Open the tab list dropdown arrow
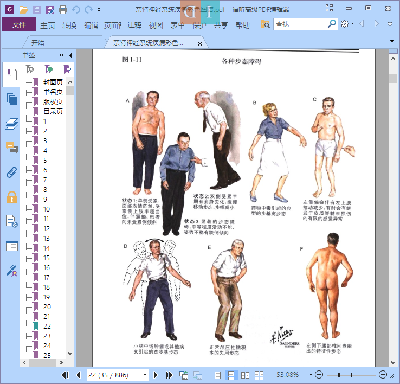This screenshot has width=400, height=384. 392,41
